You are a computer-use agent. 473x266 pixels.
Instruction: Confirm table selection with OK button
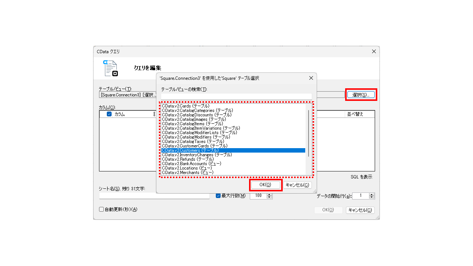pos(265,185)
